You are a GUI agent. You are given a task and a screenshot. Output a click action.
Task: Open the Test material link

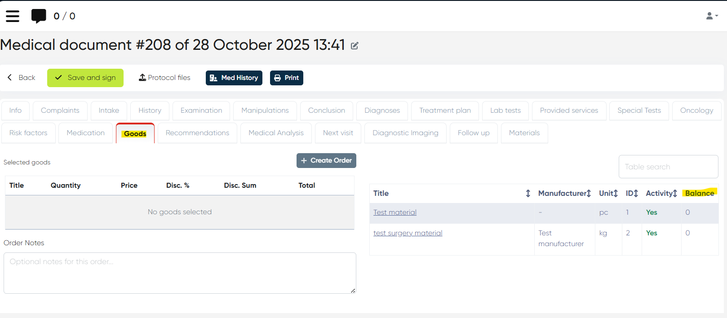(395, 212)
